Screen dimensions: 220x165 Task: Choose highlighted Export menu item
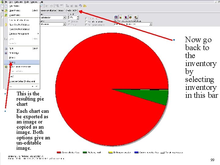22,62
